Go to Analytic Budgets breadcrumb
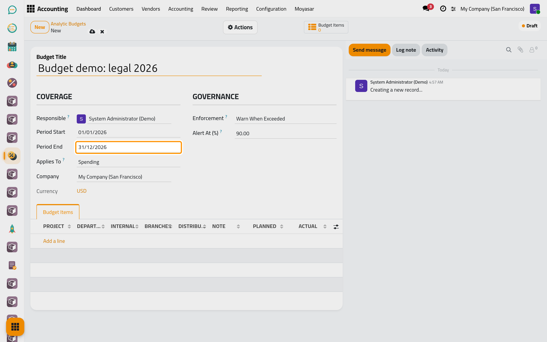The image size is (547, 342). click(x=68, y=24)
